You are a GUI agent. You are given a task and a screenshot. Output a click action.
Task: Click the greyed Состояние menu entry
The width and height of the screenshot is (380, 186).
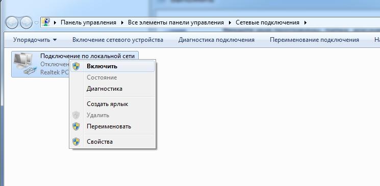point(112,77)
